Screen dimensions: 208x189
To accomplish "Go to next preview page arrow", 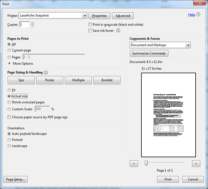I will pos(196,164).
